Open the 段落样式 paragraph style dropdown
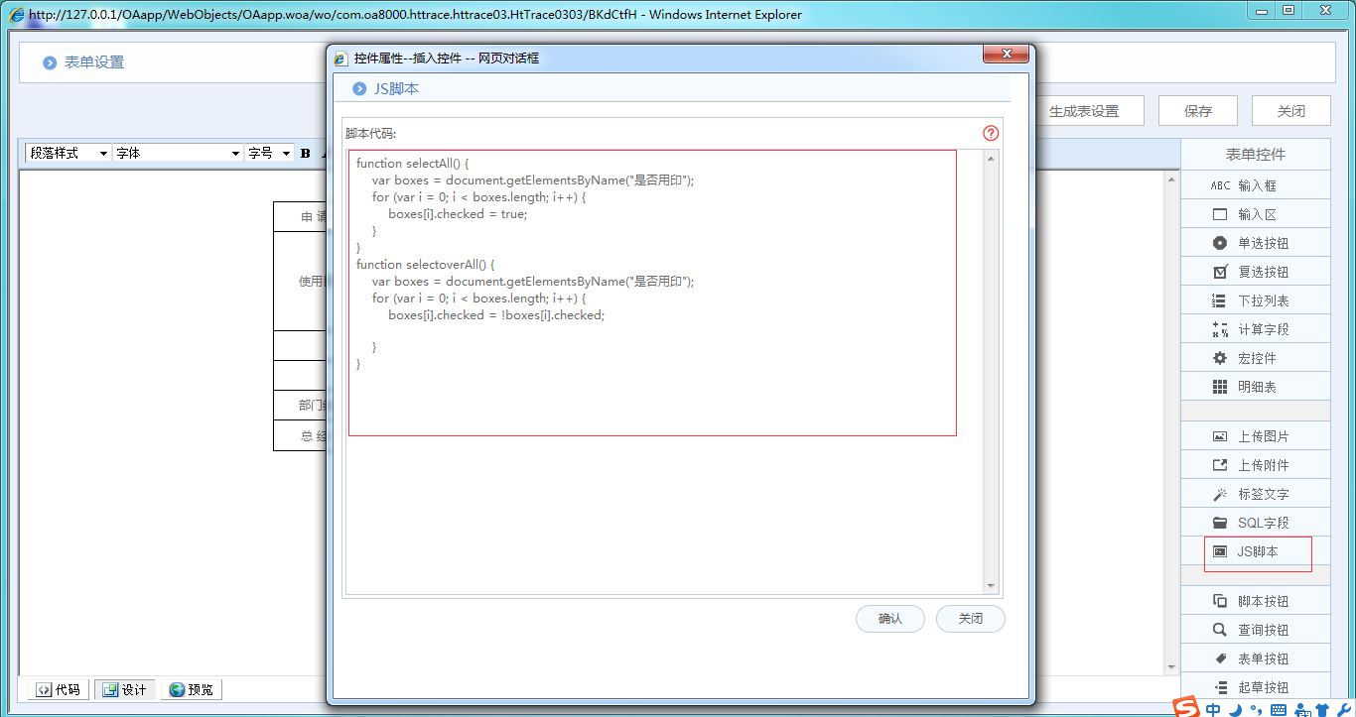 tap(68, 153)
